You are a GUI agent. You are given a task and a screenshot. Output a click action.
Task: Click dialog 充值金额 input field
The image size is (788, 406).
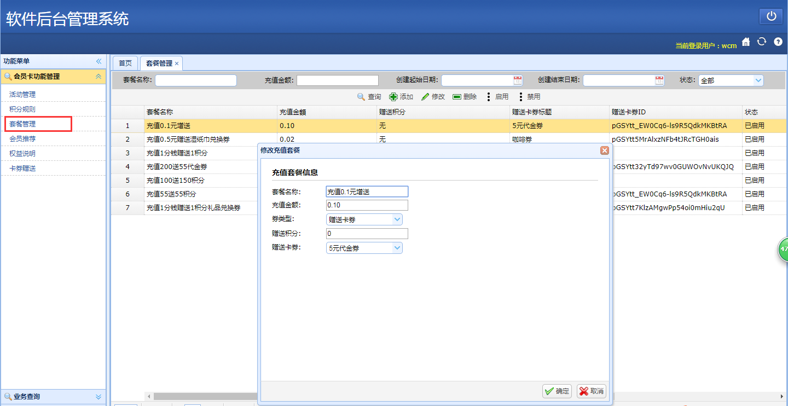point(367,205)
